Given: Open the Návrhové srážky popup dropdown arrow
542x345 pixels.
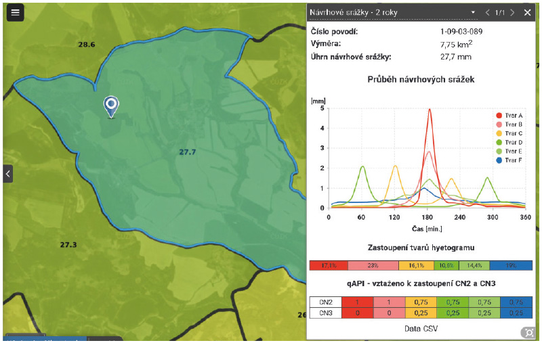Looking at the screenshot, I should click(474, 13).
